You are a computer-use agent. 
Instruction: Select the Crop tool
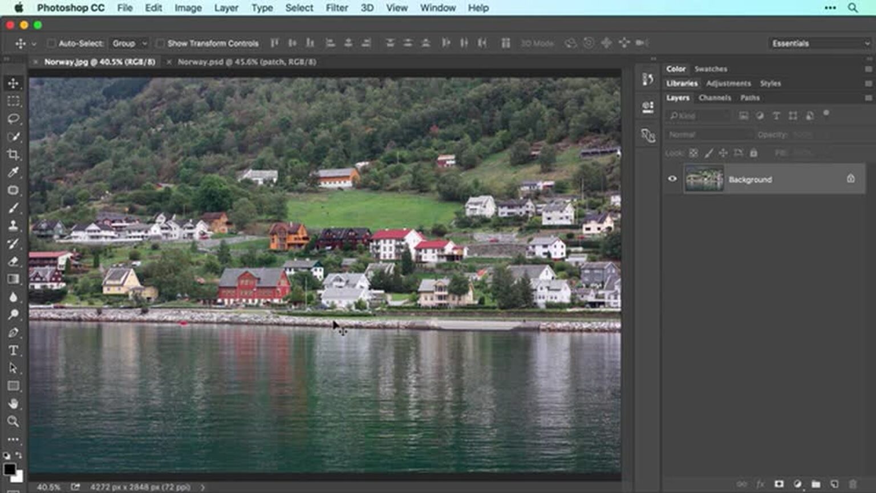point(14,155)
